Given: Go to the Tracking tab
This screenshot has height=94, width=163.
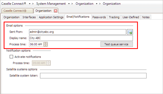Looking at the screenshot, I should point(114,17).
